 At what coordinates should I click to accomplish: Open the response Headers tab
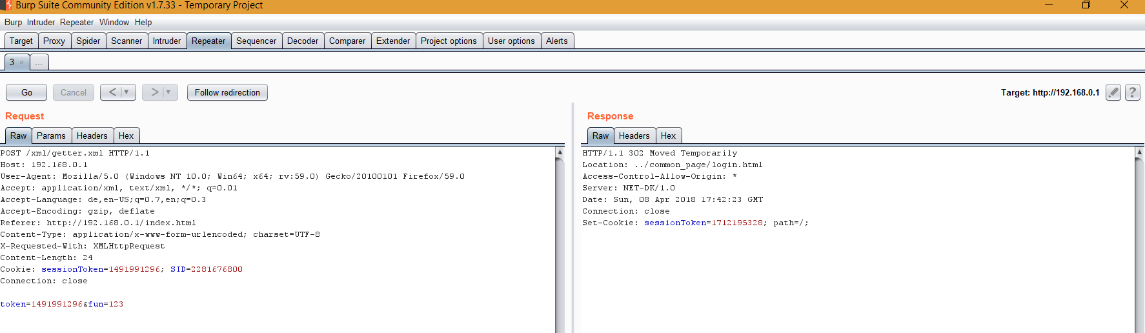634,136
